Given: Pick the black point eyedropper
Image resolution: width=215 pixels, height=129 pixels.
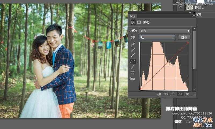Looking at the screenshot, I should [x=133, y=44].
